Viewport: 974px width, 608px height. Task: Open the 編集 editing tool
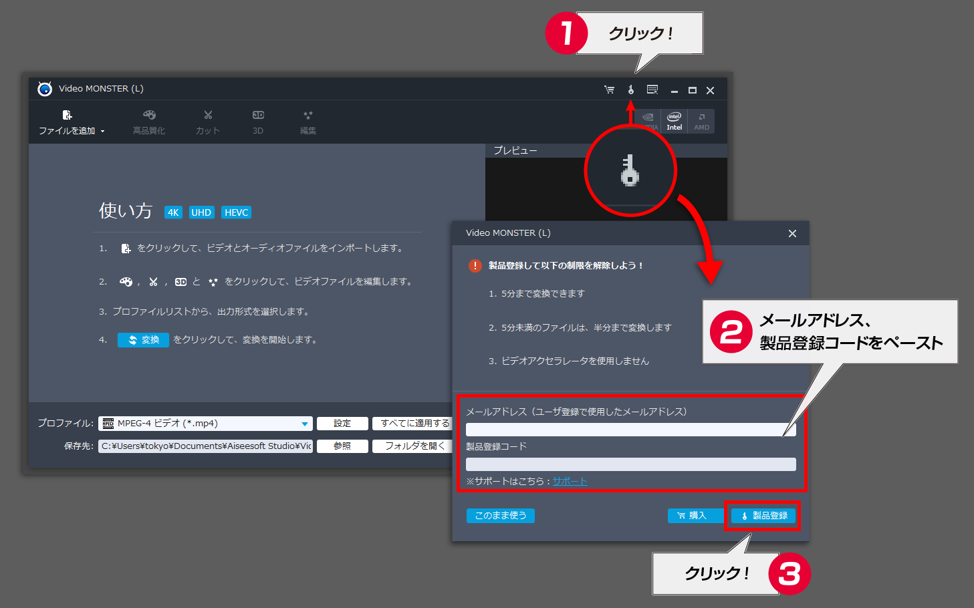pyautogui.click(x=308, y=122)
